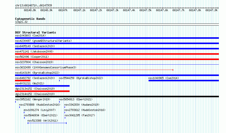Open dgv2313n152 (Chaisson2019) label

(x=35, y=89)
